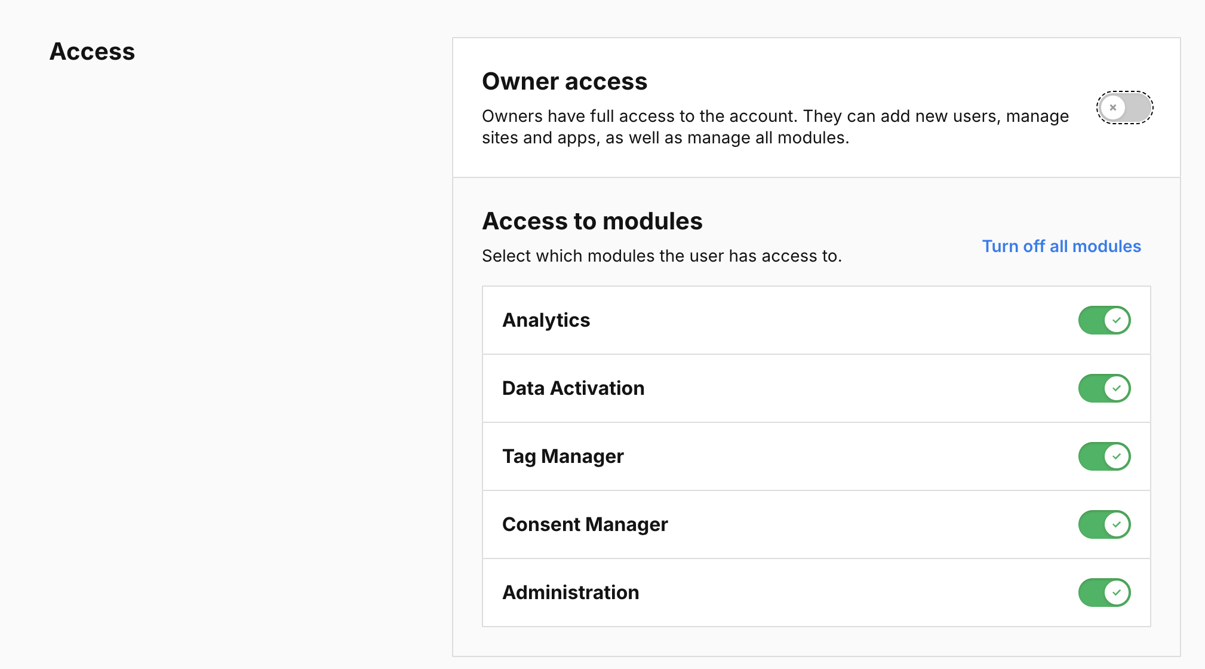1205x669 pixels.
Task: Click the Analytics module label
Action: point(546,320)
